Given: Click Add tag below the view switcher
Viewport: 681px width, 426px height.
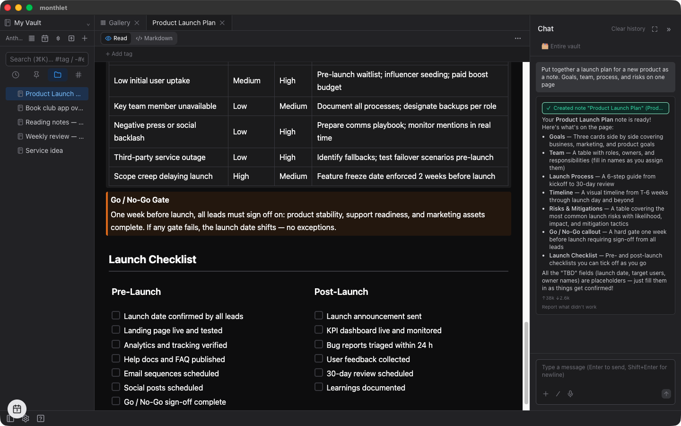Looking at the screenshot, I should coord(119,54).
